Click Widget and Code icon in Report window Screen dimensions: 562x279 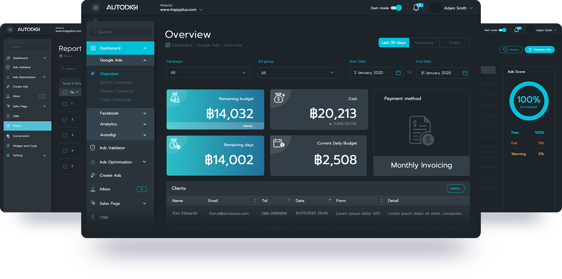9,146
